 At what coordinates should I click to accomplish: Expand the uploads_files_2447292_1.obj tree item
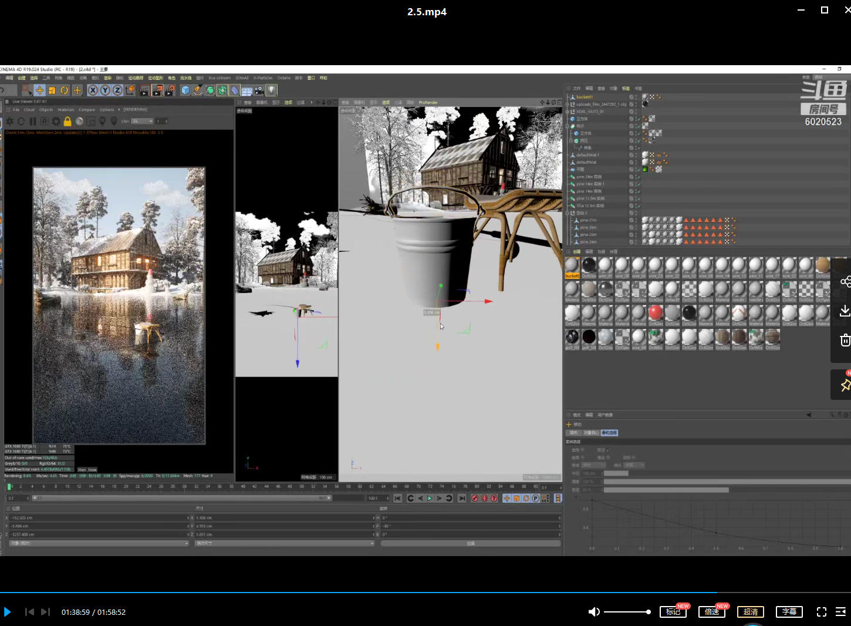pyautogui.click(x=568, y=105)
